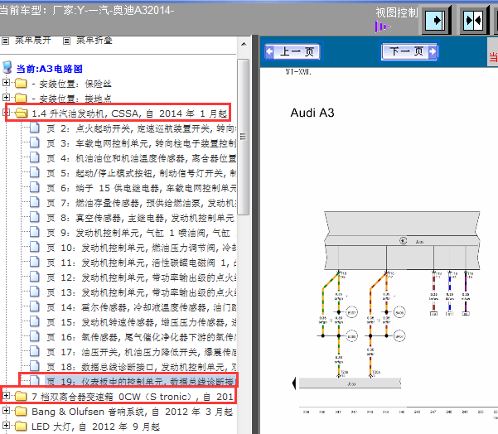Open 页 14: 霍尔传感器
Screen dimensions: 498x434
point(142,307)
